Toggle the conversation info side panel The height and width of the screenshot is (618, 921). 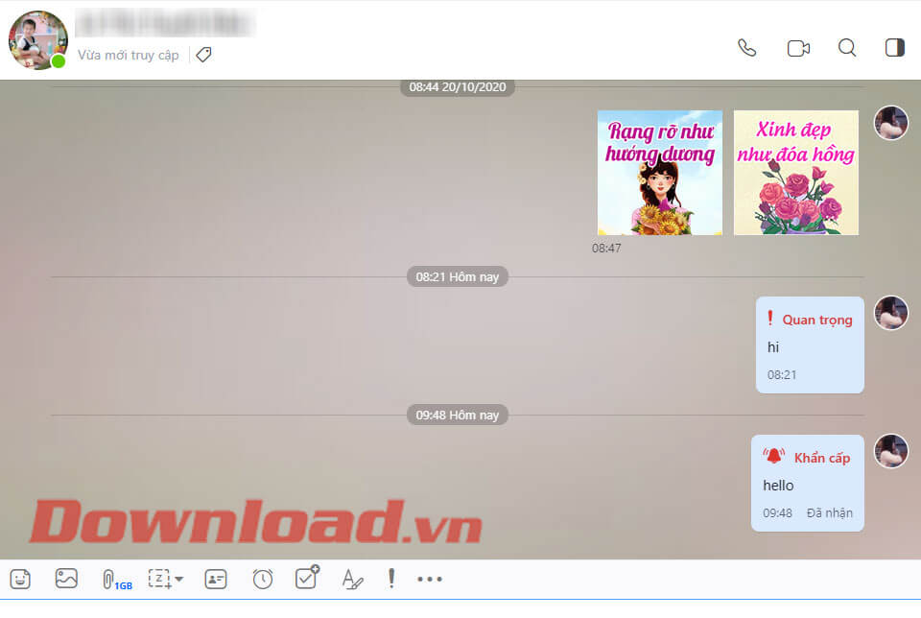[x=895, y=48]
